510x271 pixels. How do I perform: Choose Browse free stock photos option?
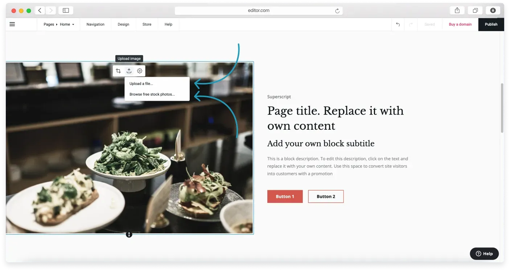click(x=157, y=94)
